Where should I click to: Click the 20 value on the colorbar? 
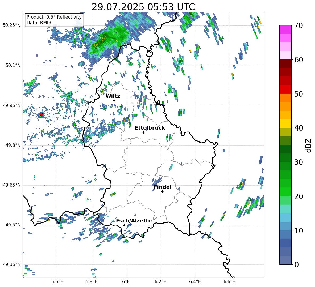click(298, 196)
